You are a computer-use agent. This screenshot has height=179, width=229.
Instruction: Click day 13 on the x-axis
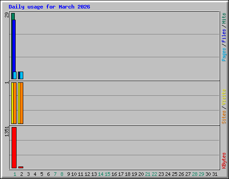click(x=94, y=174)
